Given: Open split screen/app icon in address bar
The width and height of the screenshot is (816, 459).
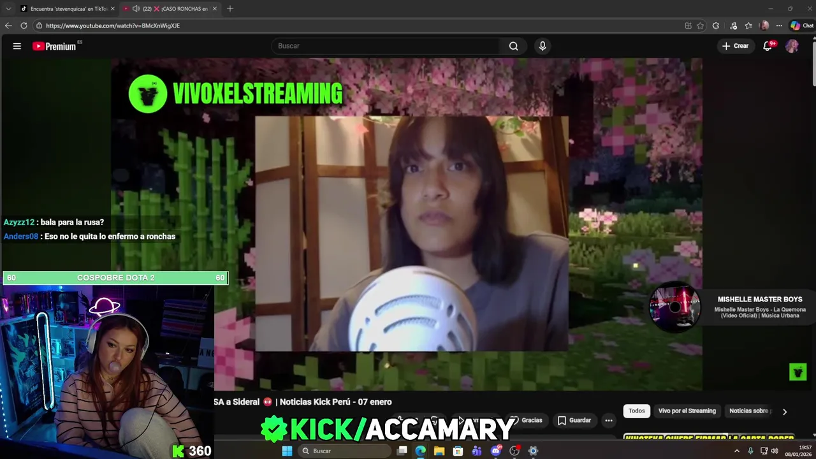Looking at the screenshot, I should pyautogui.click(x=688, y=25).
